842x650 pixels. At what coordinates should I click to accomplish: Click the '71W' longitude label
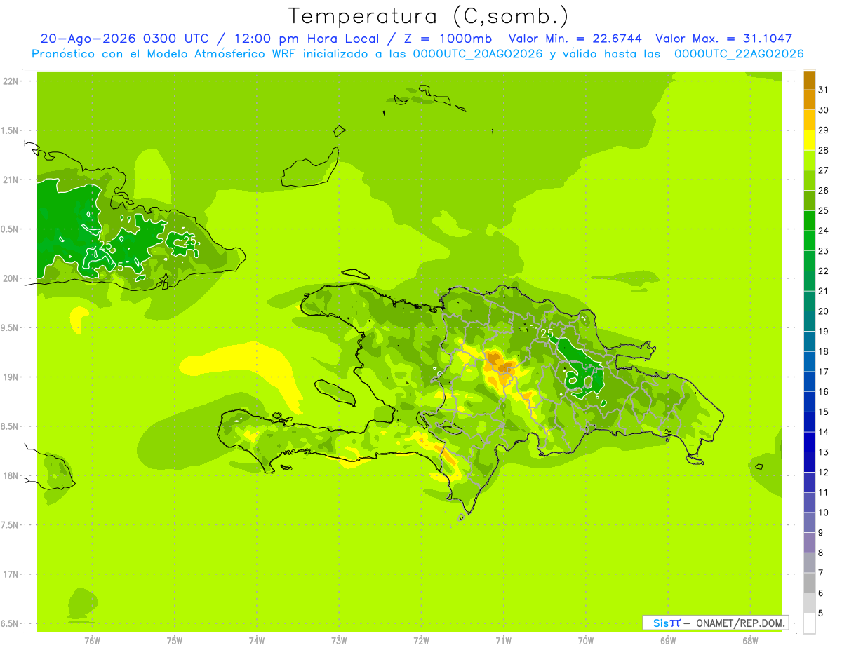click(x=503, y=641)
